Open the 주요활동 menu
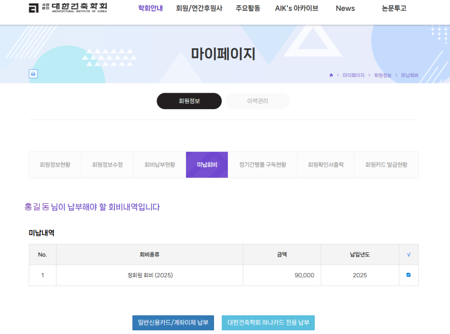 pyautogui.click(x=248, y=8)
